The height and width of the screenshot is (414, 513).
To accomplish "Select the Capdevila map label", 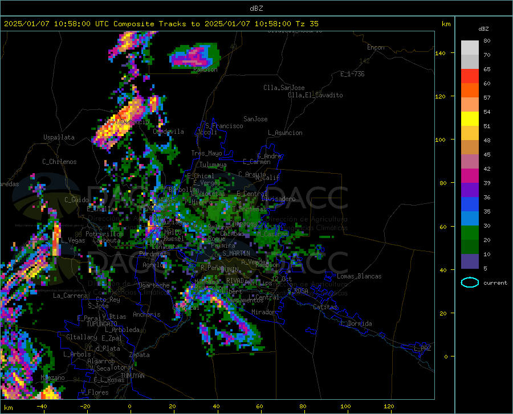I will [x=168, y=132].
